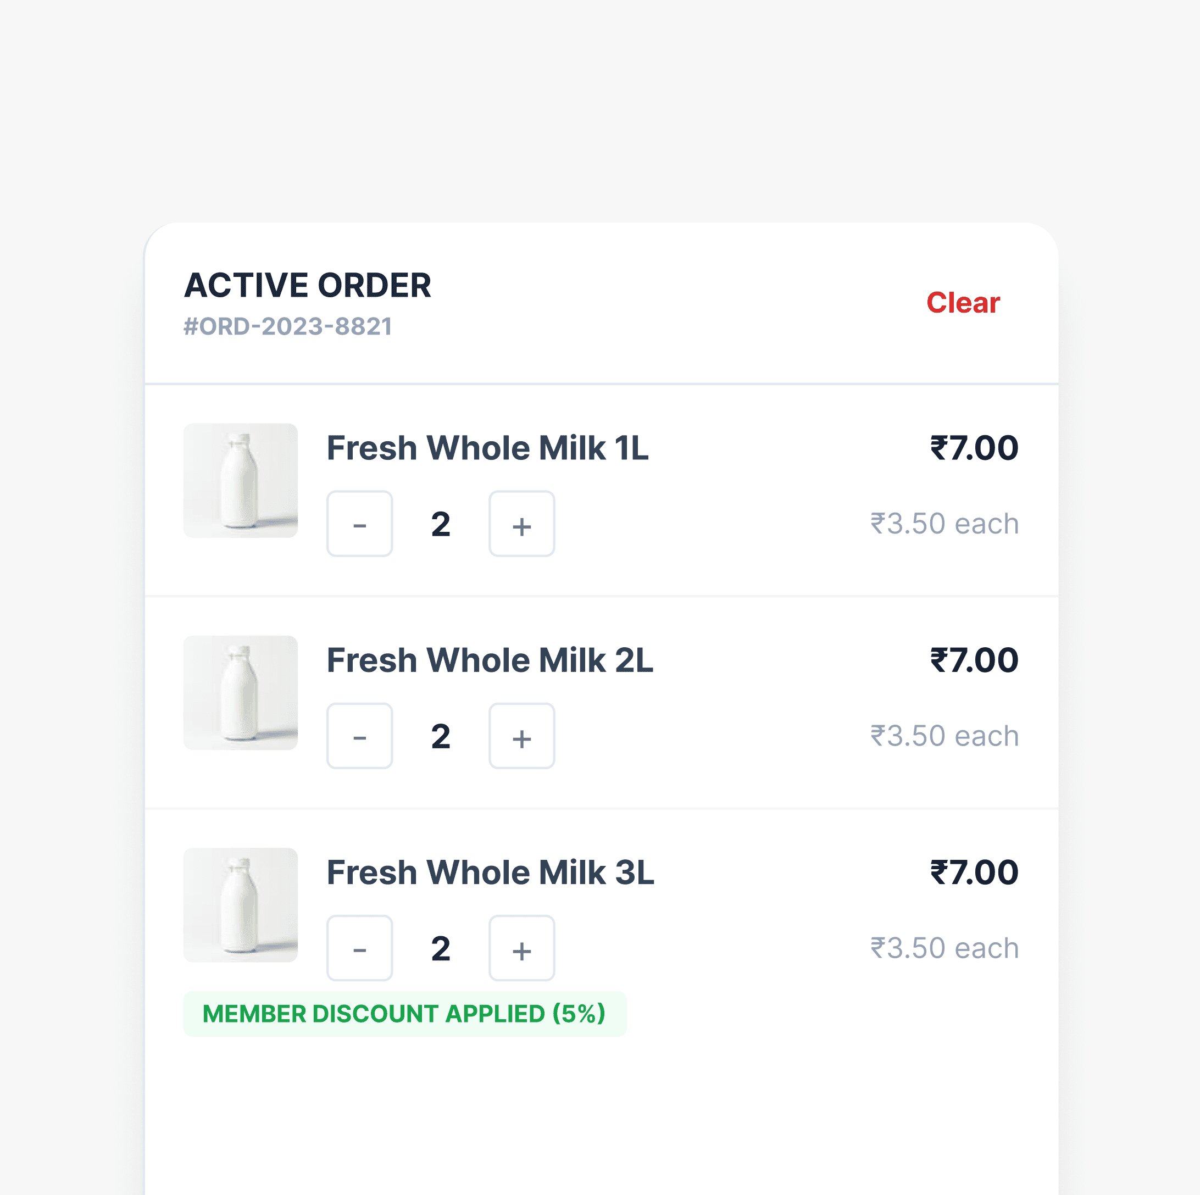Click the quantity value for Milk 3L
1200x1195 pixels.
pos(441,949)
